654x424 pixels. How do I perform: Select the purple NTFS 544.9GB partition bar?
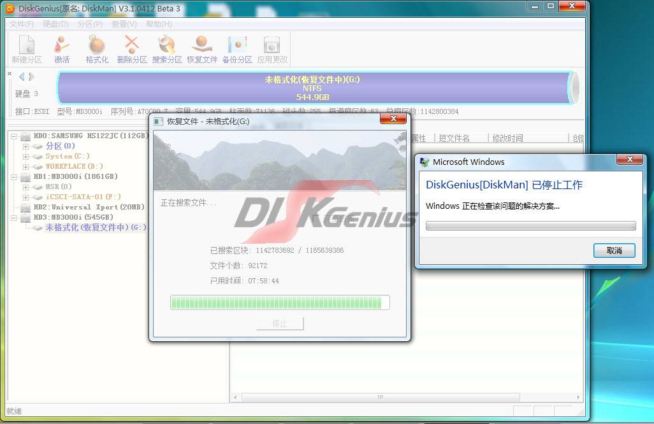coord(314,88)
